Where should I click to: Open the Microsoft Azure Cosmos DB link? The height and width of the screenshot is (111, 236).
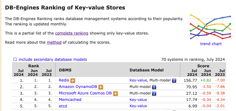[85, 93]
